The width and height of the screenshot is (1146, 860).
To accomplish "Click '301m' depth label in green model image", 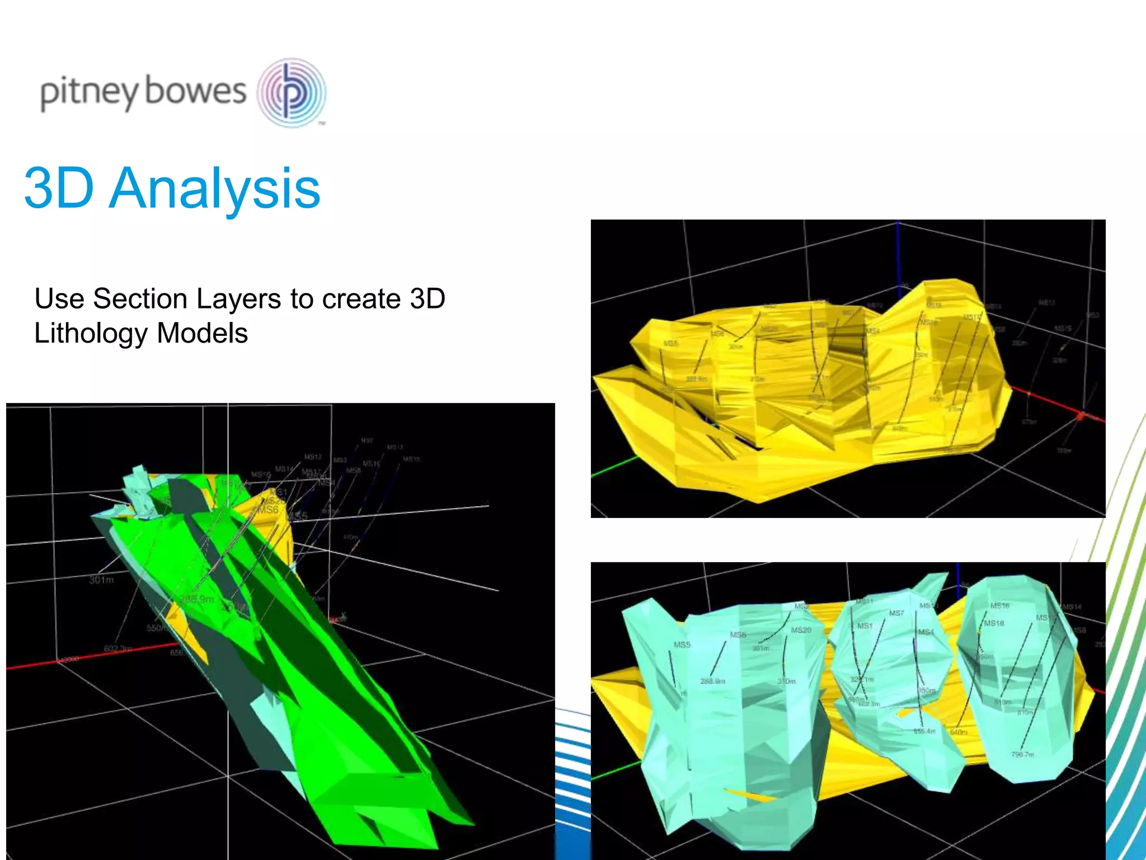I will coord(101,579).
